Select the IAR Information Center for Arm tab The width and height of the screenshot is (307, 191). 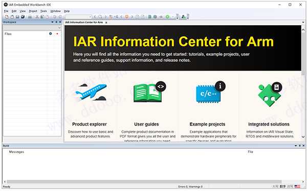click(84, 22)
